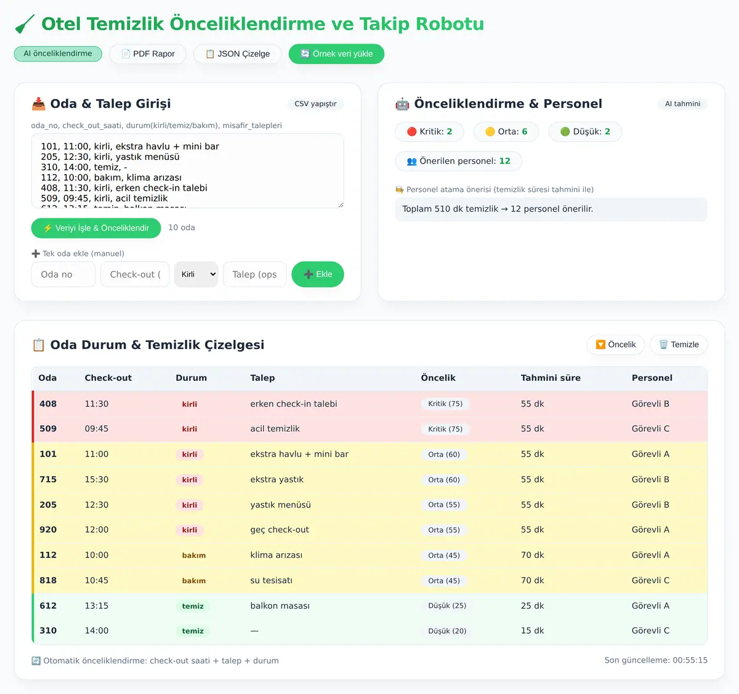Click the Düşük (20) badge for room 310
Image resolution: width=739 pixels, height=694 pixels.
[447, 631]
